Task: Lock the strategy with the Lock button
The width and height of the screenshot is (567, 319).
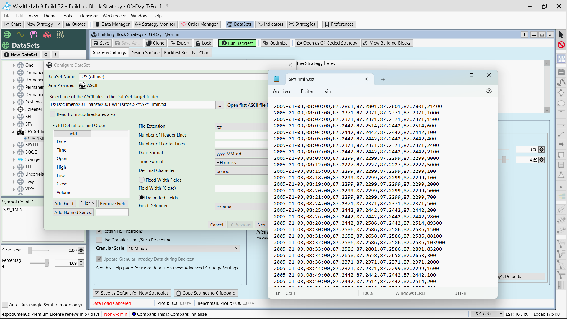Action: tap(204, 43)
